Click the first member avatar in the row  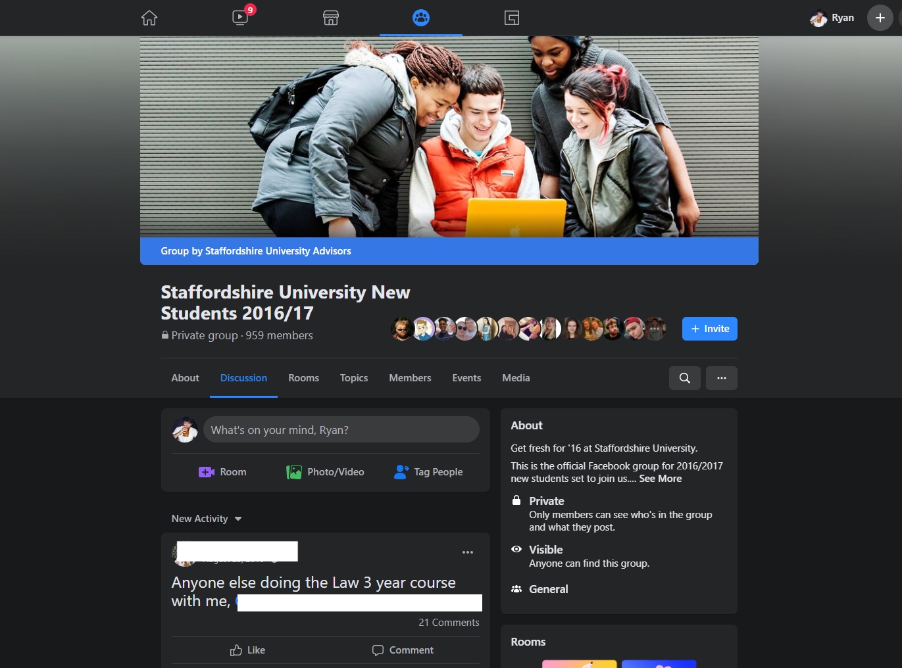pyautogui.click(x=402, y=329)
